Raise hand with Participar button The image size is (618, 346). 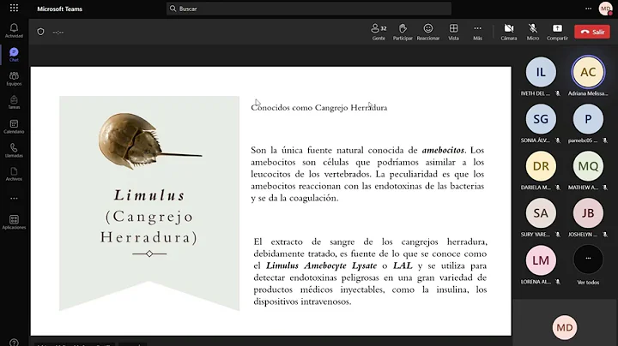[x=403, y=32]
